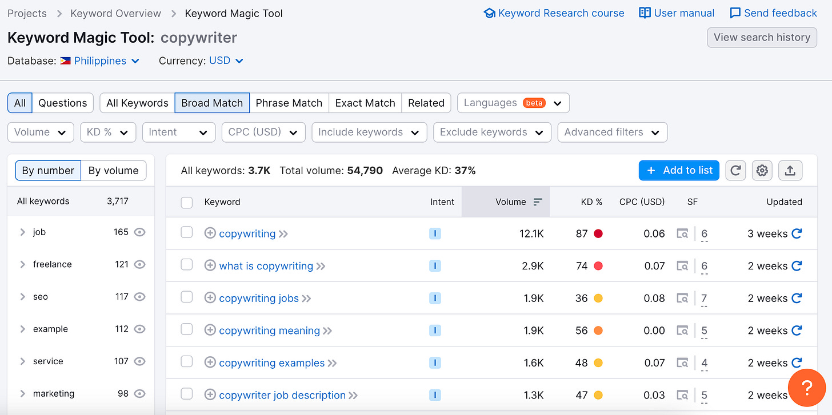Click the table settings gear icon
The image size is (832, 415).
pos(762,170)
